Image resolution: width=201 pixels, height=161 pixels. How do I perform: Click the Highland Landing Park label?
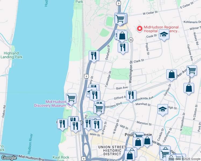(x=11, y=55)
